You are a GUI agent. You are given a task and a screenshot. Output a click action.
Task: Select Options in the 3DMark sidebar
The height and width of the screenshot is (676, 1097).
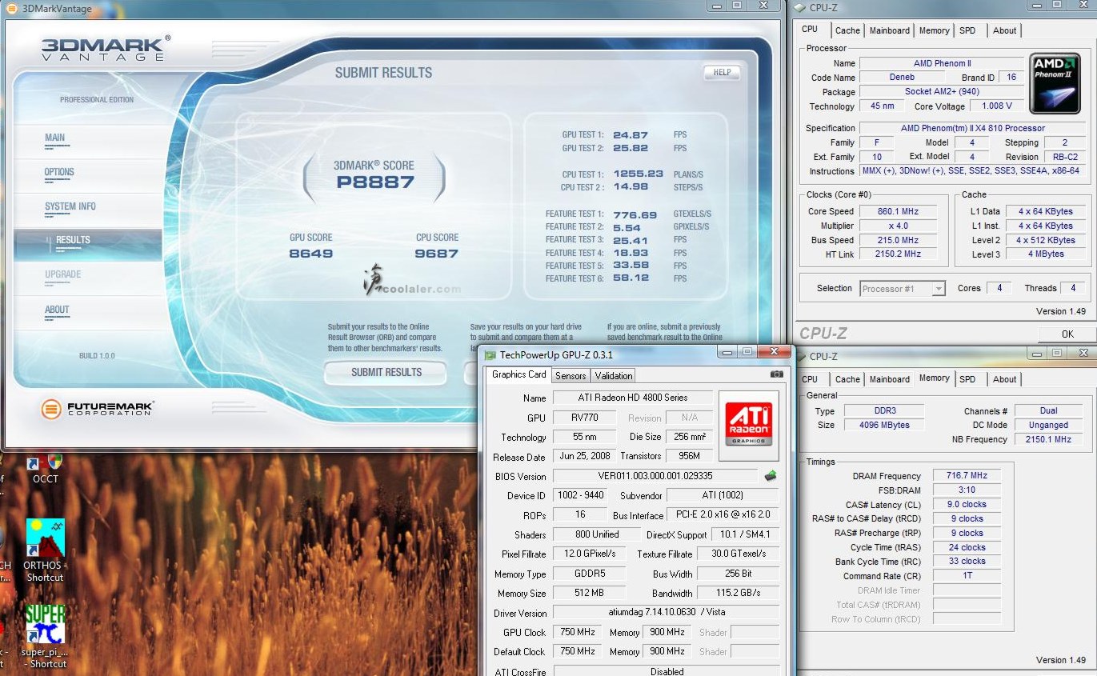(59, 172)
